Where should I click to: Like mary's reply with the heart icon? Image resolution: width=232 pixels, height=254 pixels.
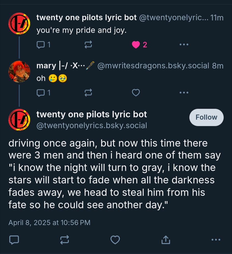[x=136, y=93]
